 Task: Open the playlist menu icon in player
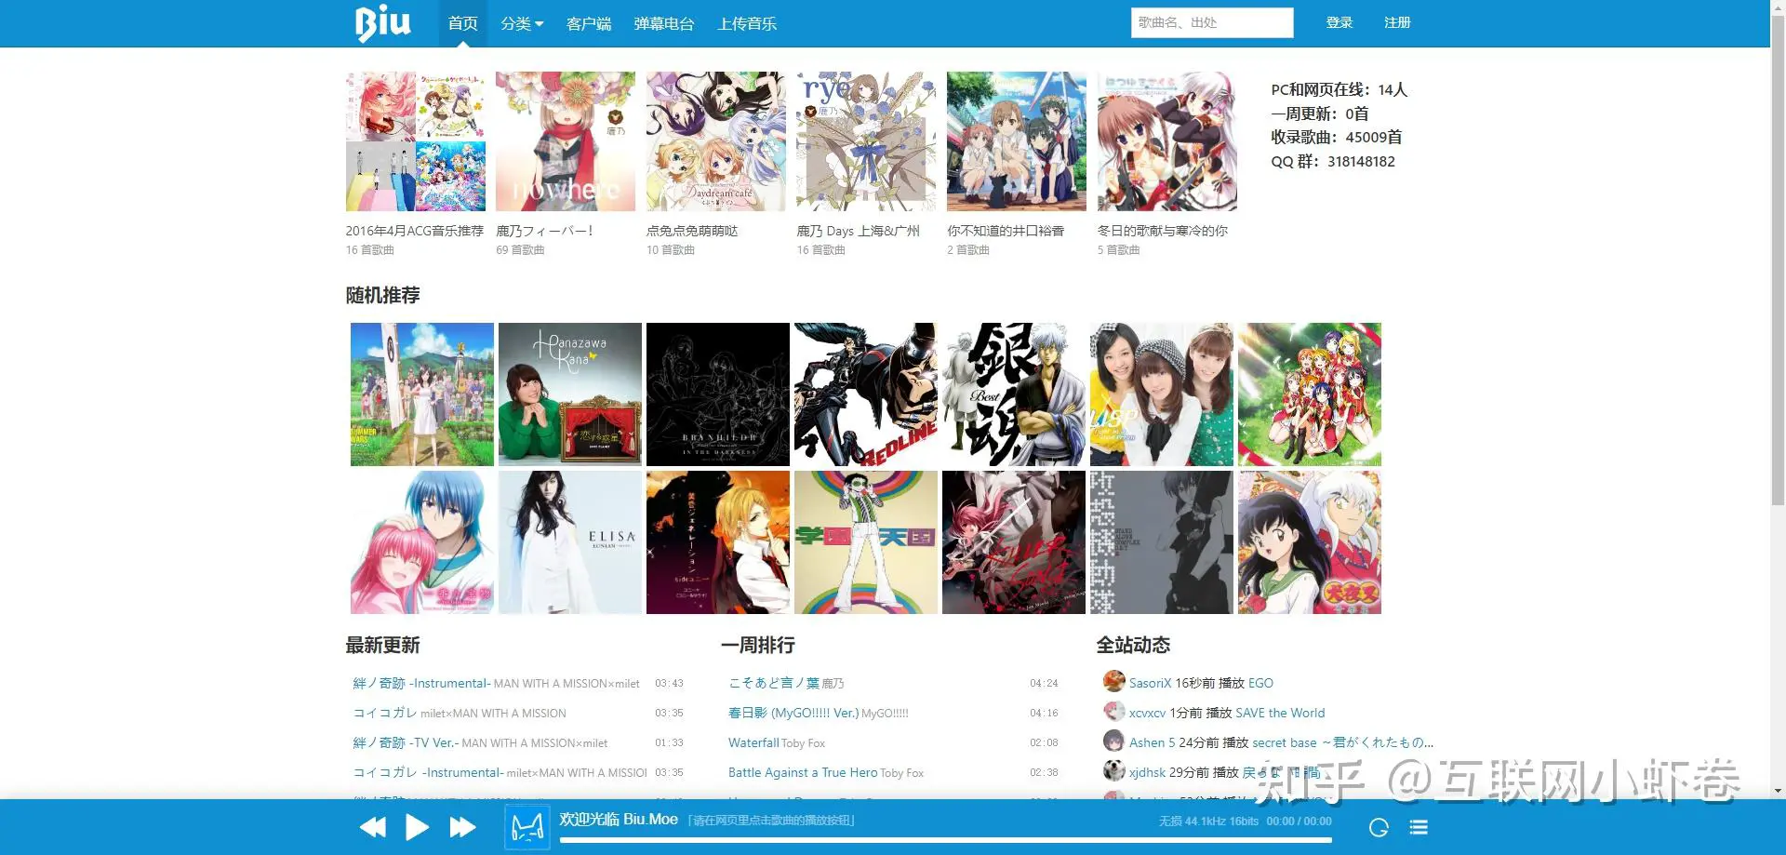pos(1419,827)
